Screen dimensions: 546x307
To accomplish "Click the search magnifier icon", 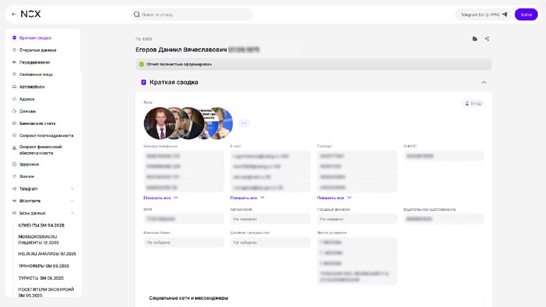I will (137, 14).
